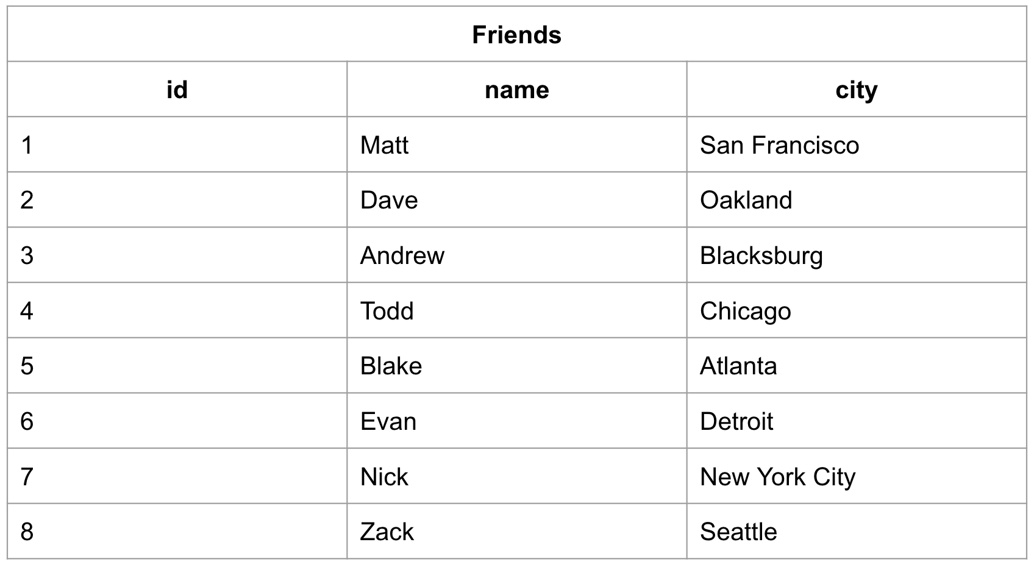
Task: Select the name column header
Action: tap(516, 90)
